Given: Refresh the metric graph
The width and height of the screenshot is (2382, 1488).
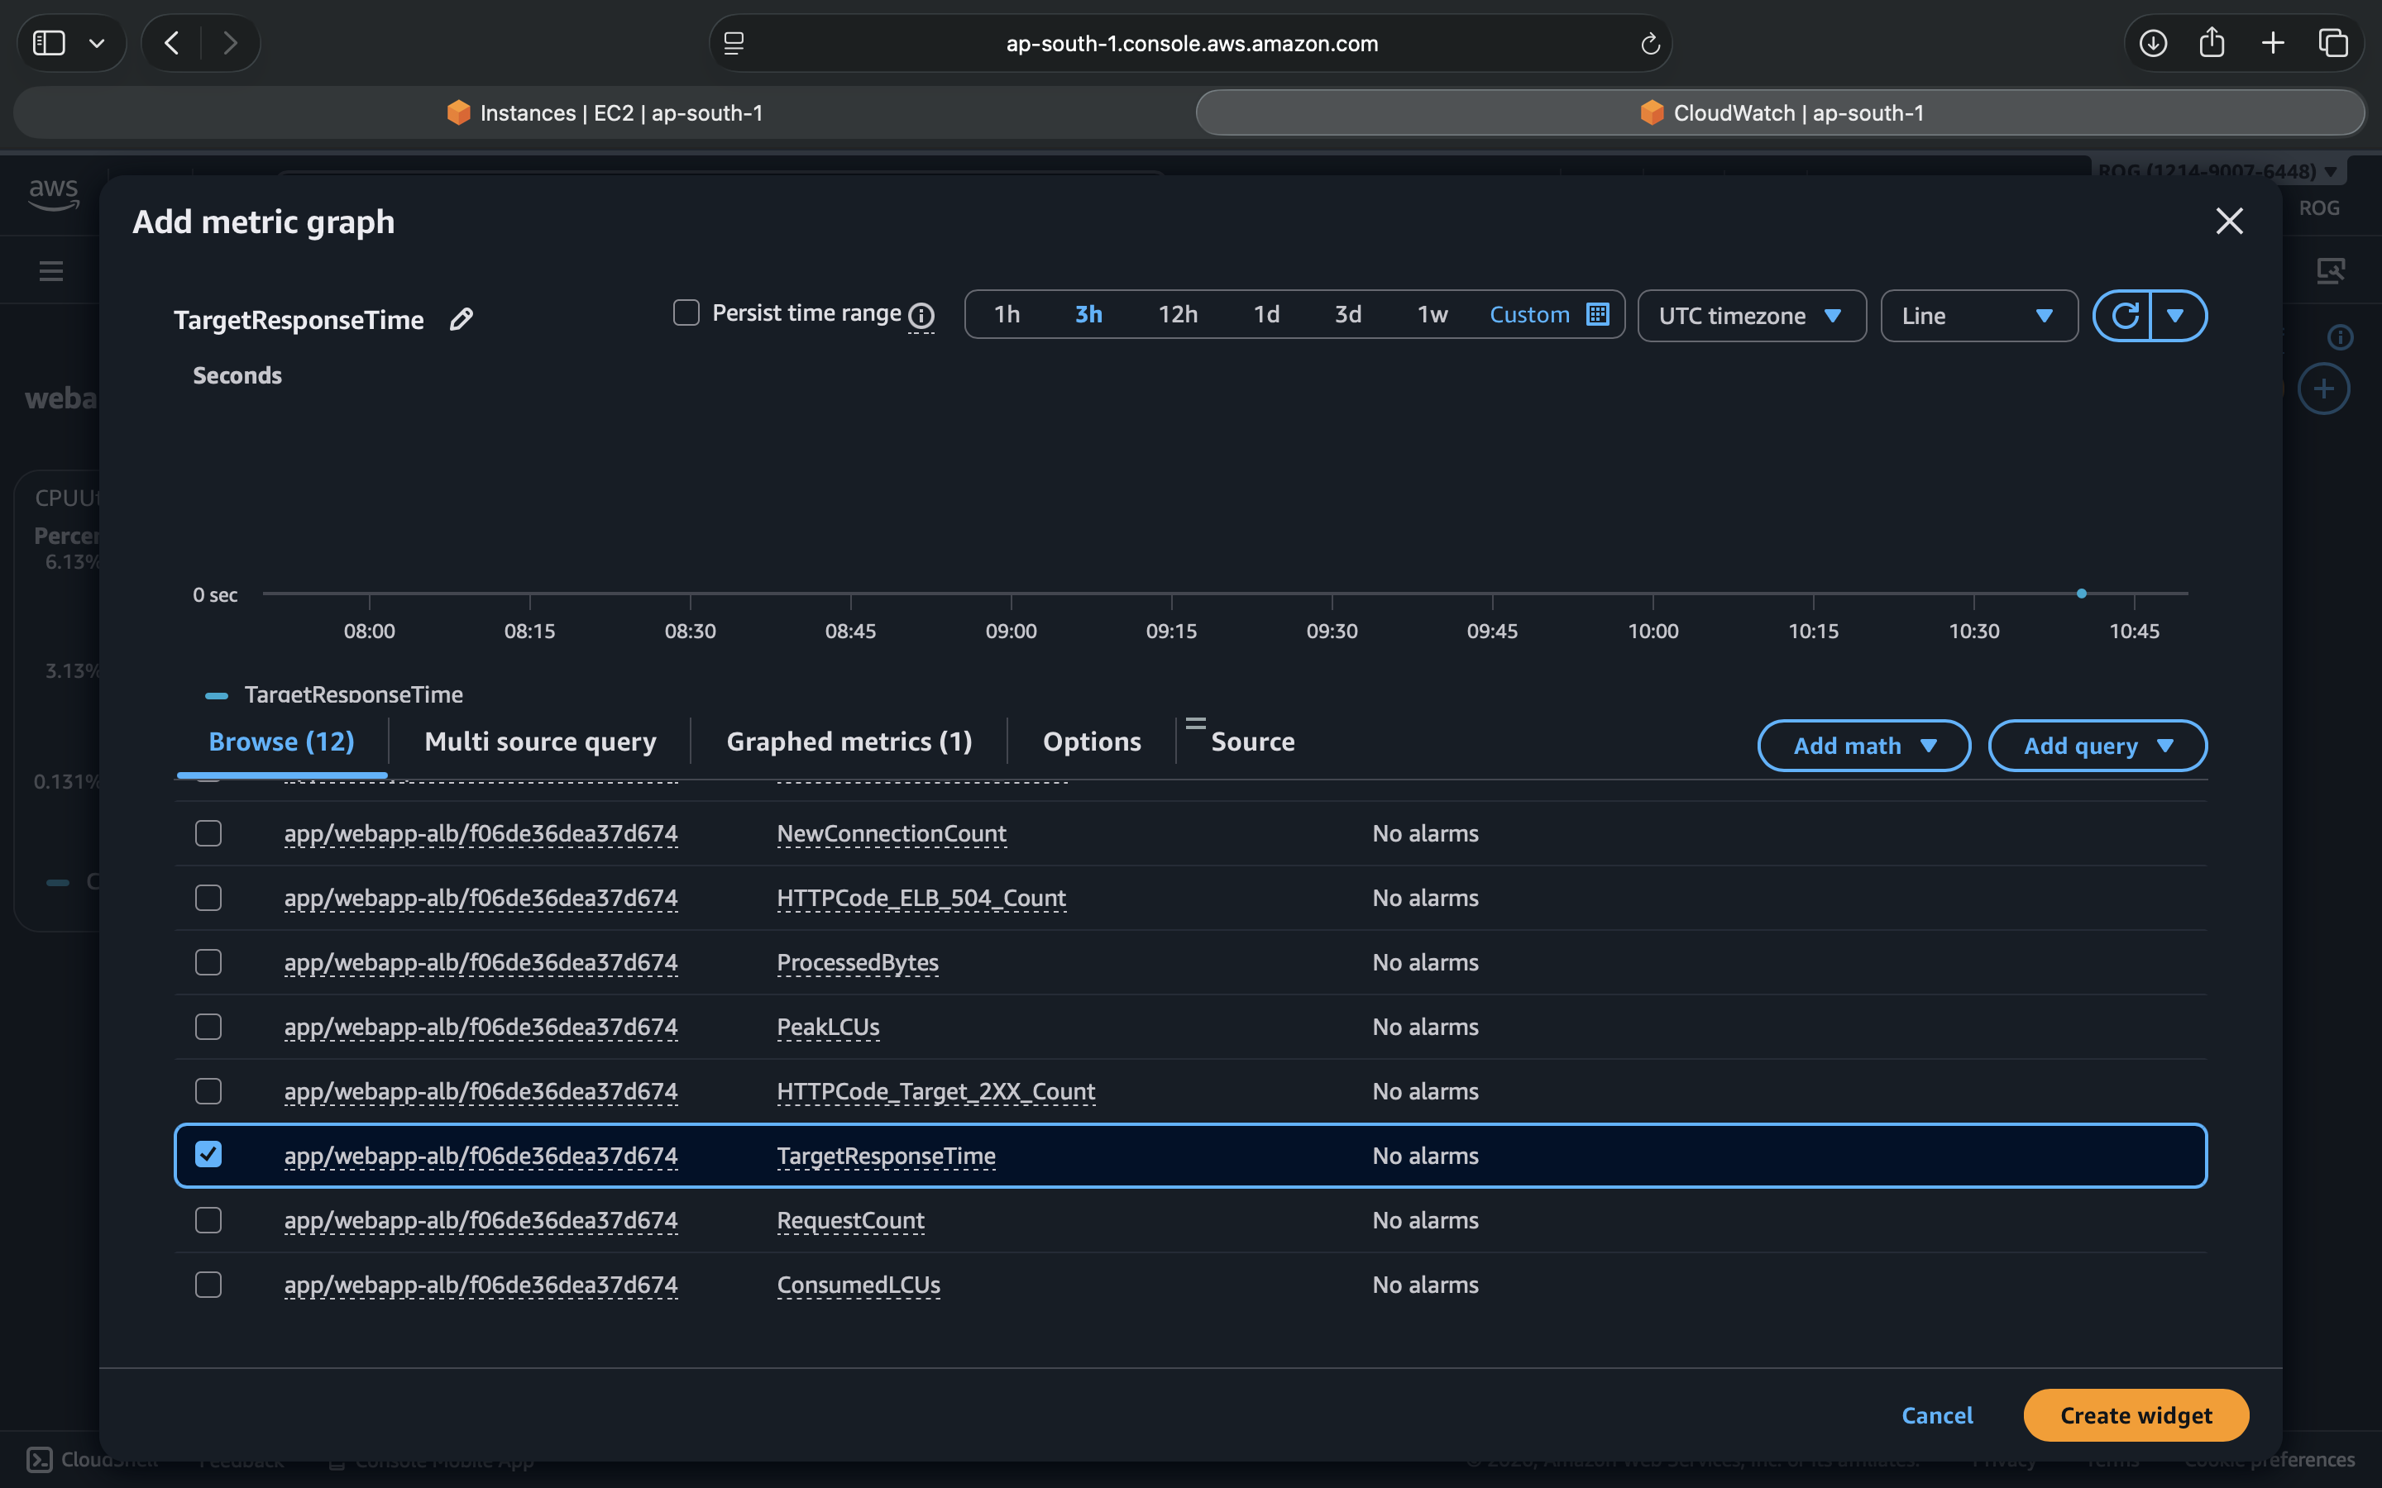Looking at the screenshot, I should [2123, 315].
